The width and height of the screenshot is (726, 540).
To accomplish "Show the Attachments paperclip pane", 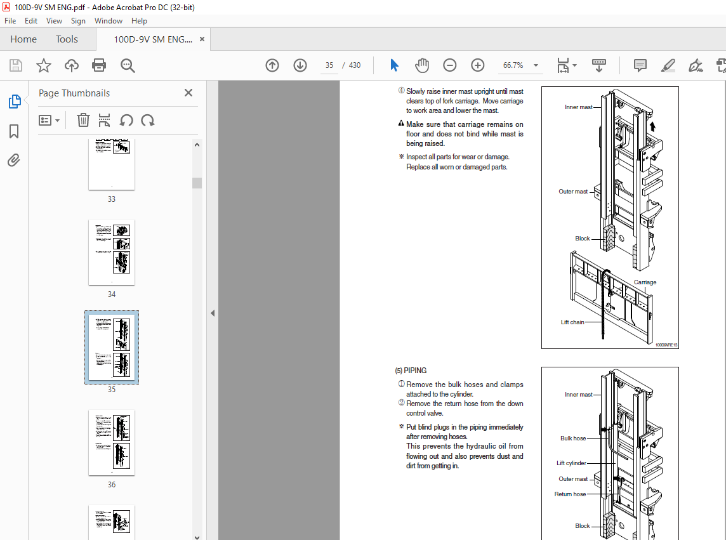I will [14, 161].
